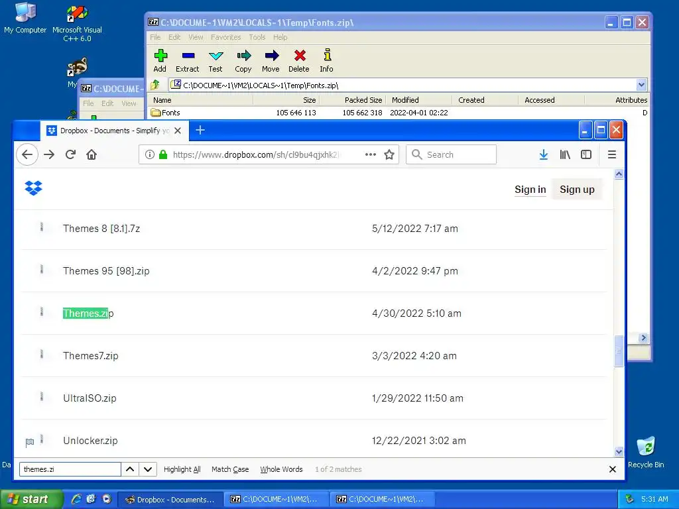Image resolution: width=679 pixels, height=509 pixels.
Task: Click Sign in on Dropbox page
Action: (x=530, y=190)
